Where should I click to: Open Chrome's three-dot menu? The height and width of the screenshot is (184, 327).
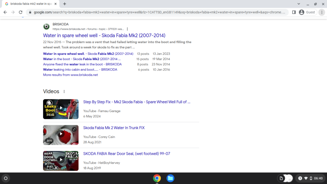(x=322, y=12)
